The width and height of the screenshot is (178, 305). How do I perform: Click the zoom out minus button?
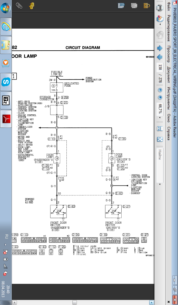[x=160, y=90]
